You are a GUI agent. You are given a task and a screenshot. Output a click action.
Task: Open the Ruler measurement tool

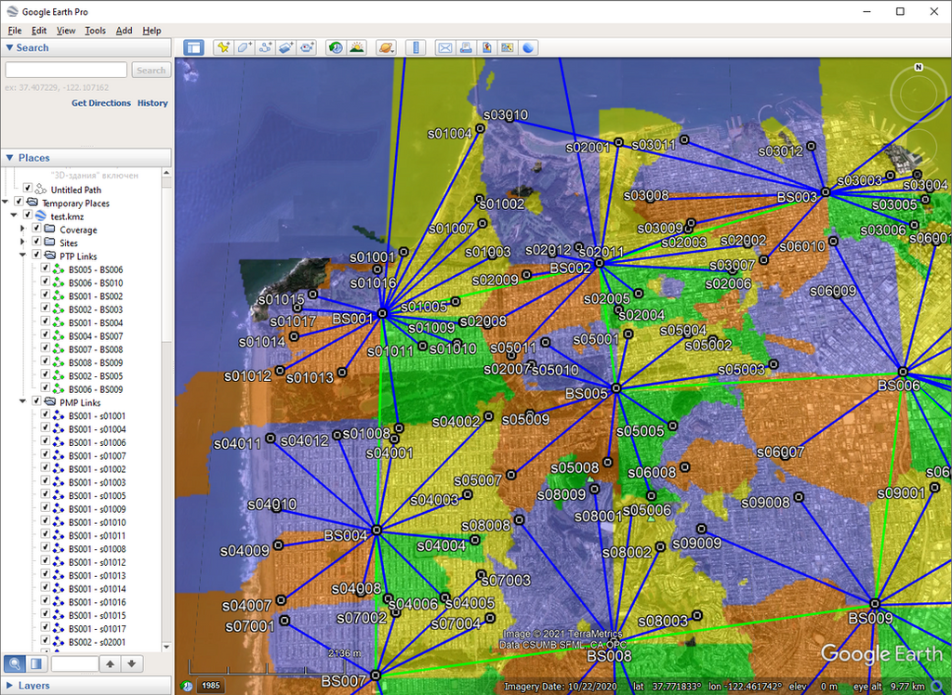click(415, 46)
